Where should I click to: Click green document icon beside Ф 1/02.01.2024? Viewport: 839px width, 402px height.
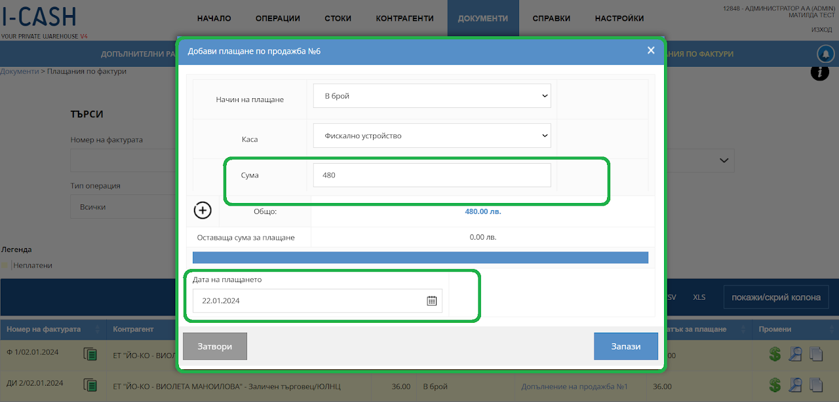pos(90,354)
